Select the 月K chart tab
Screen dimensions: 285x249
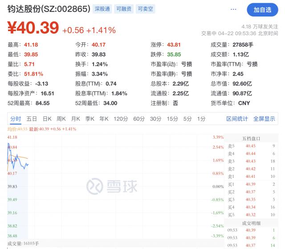75,119
